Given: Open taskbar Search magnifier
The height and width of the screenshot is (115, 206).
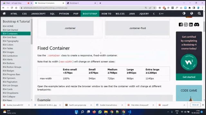Looking at the screenshot, I should (82, 112).
